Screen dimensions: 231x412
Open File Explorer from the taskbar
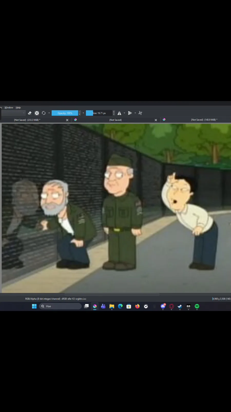[112, 306]
